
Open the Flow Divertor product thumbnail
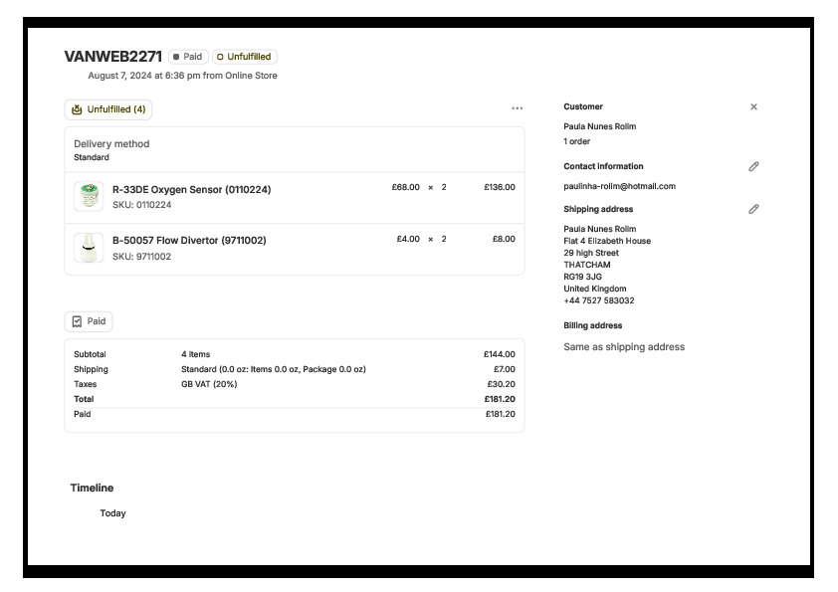89,247
